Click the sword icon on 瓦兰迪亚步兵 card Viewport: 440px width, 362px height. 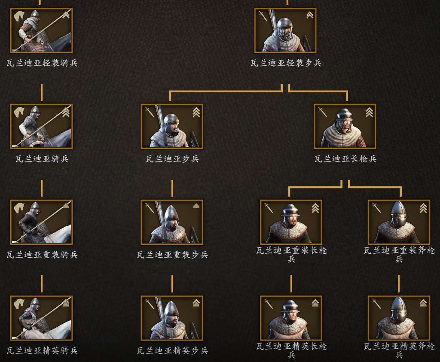(150, 112)
